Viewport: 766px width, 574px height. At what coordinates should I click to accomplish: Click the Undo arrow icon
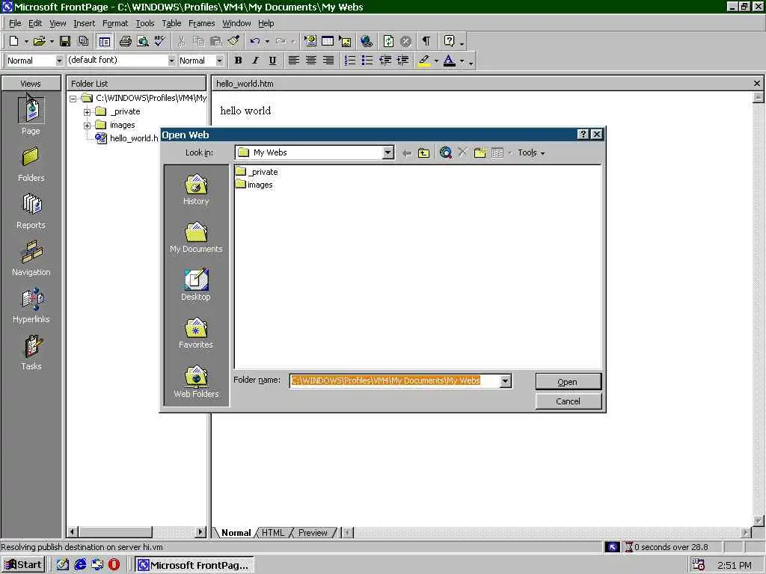click(254, 42)
